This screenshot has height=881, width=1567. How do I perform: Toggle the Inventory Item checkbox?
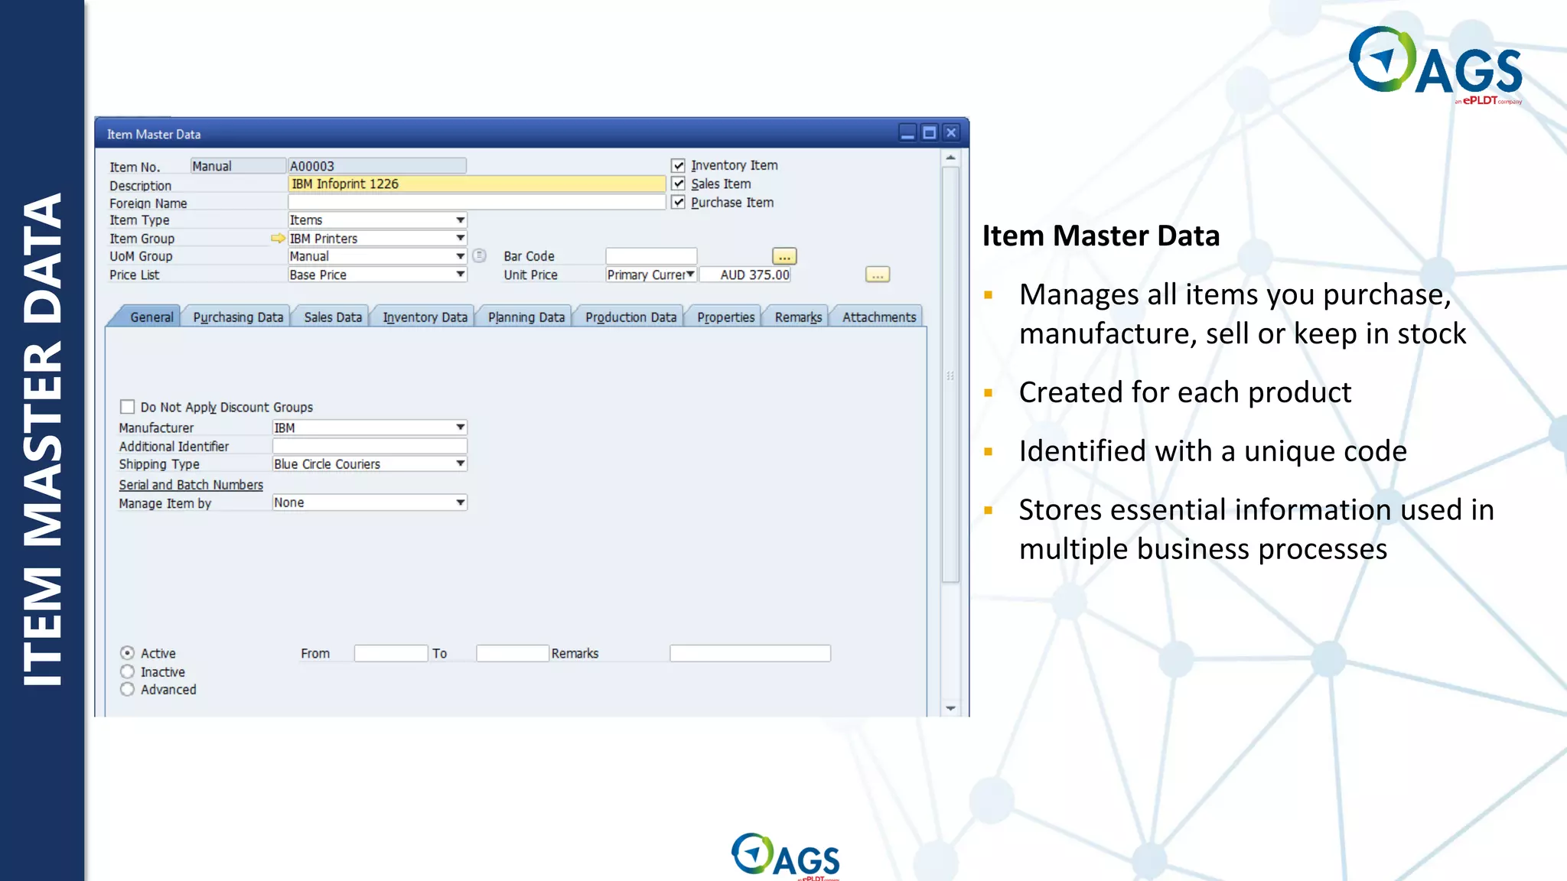pyautogui.click(x=678, y=165)
